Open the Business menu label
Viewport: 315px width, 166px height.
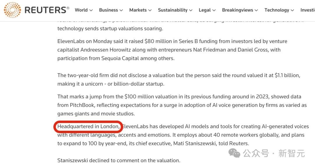pos(108,10)
